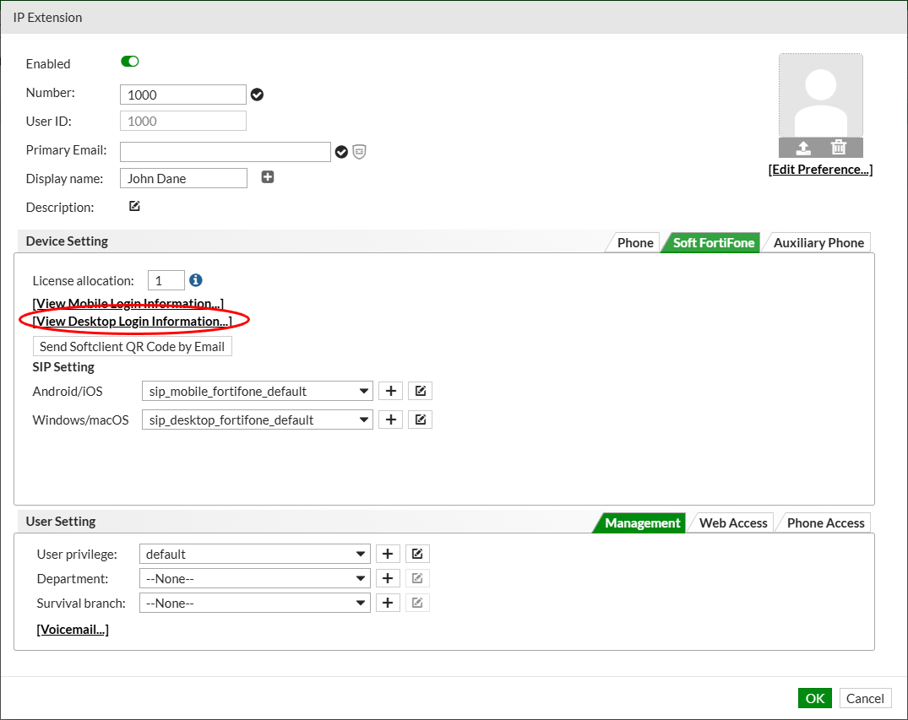Open View Desktop Login Information link
908x720 pixels.
click(x=132, y=322)
